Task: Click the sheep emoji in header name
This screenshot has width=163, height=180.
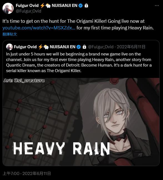Action: [48, 6]
